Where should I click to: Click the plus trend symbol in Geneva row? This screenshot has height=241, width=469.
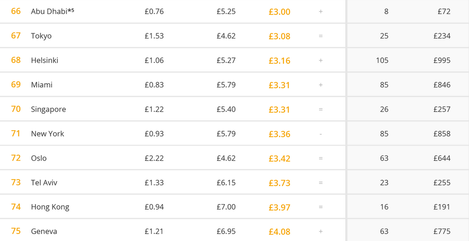coord(320,232)
